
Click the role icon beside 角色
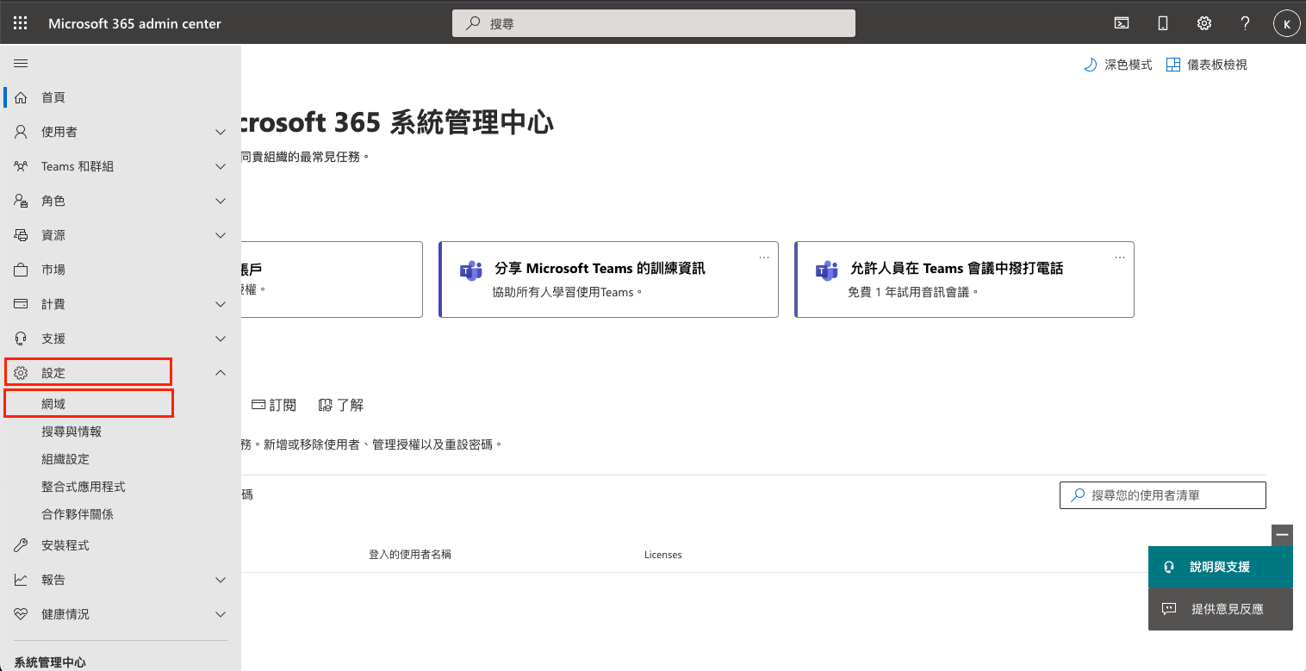22,201
